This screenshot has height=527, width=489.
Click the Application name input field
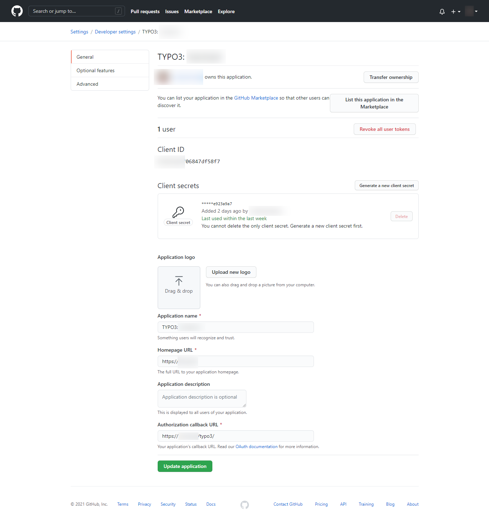pos(236,327)
